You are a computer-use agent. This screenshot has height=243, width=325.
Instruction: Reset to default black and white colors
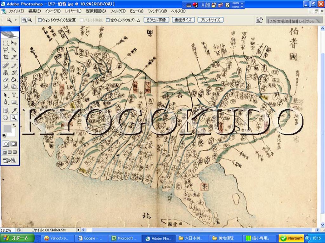point(4,135)
